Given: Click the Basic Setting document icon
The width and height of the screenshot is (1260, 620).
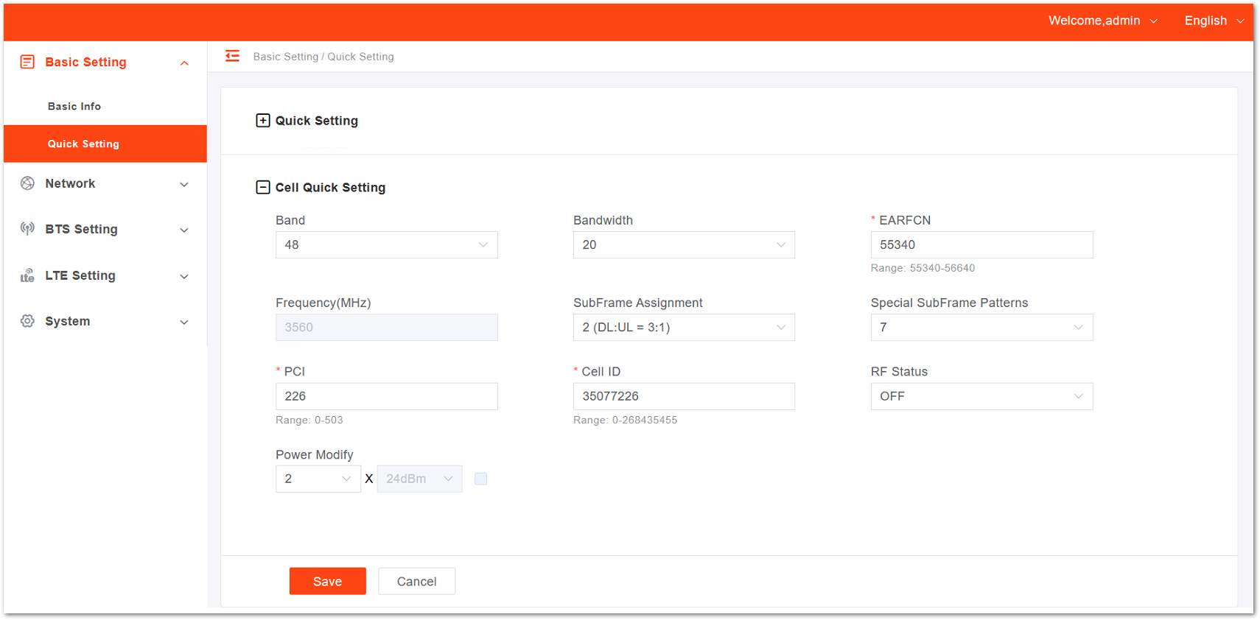Looking at the screenshot, I should pos(27,62).
